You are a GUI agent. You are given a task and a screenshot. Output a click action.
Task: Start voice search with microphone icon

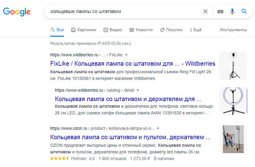[232, 12]
